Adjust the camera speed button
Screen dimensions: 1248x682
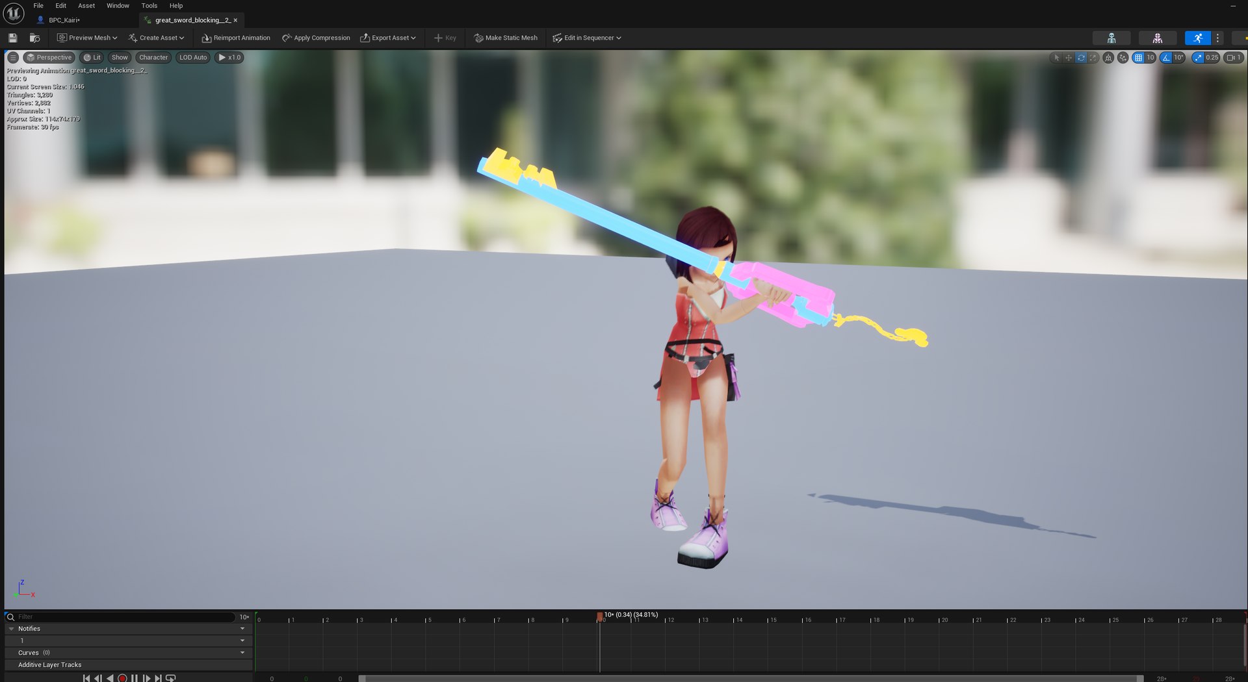coord(1234,58)
